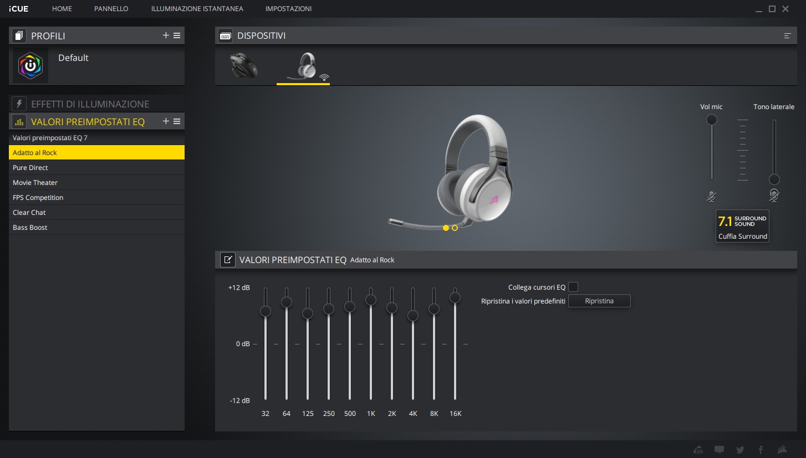
Task: Adjust the Vol mic slider knob
Action: pyautogui.click(x=712, y=120)
